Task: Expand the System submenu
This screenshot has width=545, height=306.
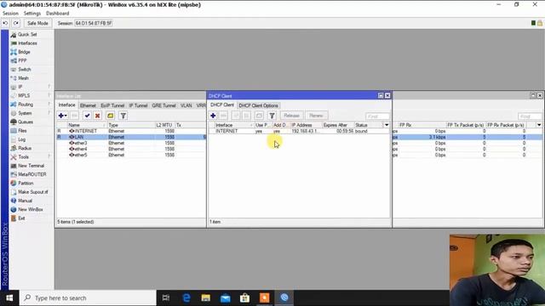Action: [x=31, y=113]
